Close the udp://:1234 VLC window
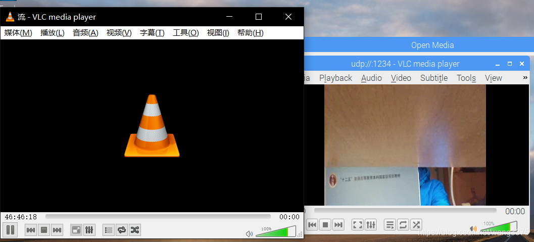This screenshot has width=534, height=242. 521,64
